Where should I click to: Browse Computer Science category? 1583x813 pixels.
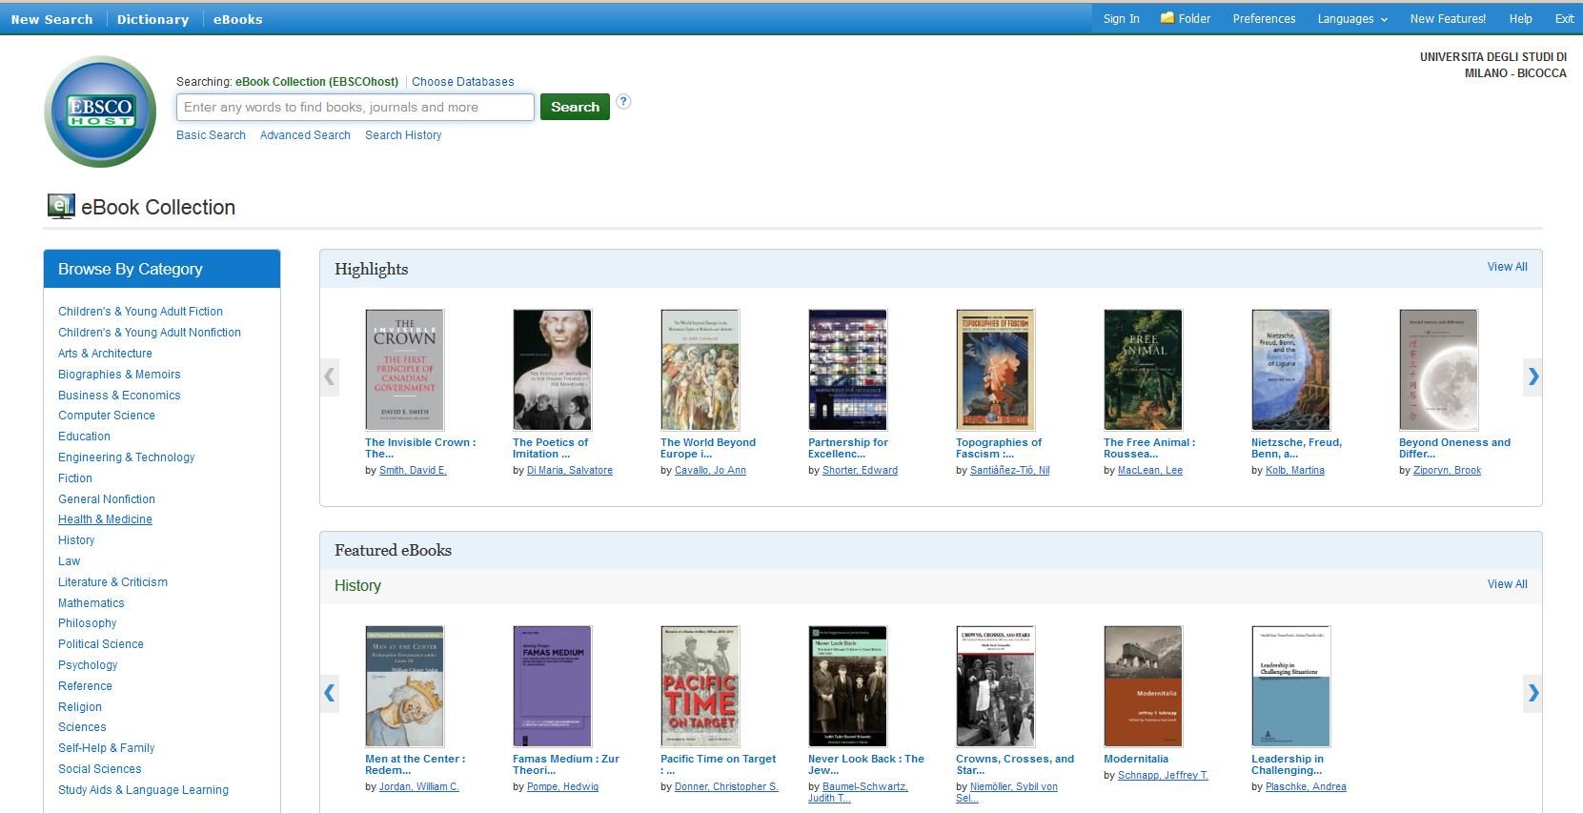pos(106,416)
